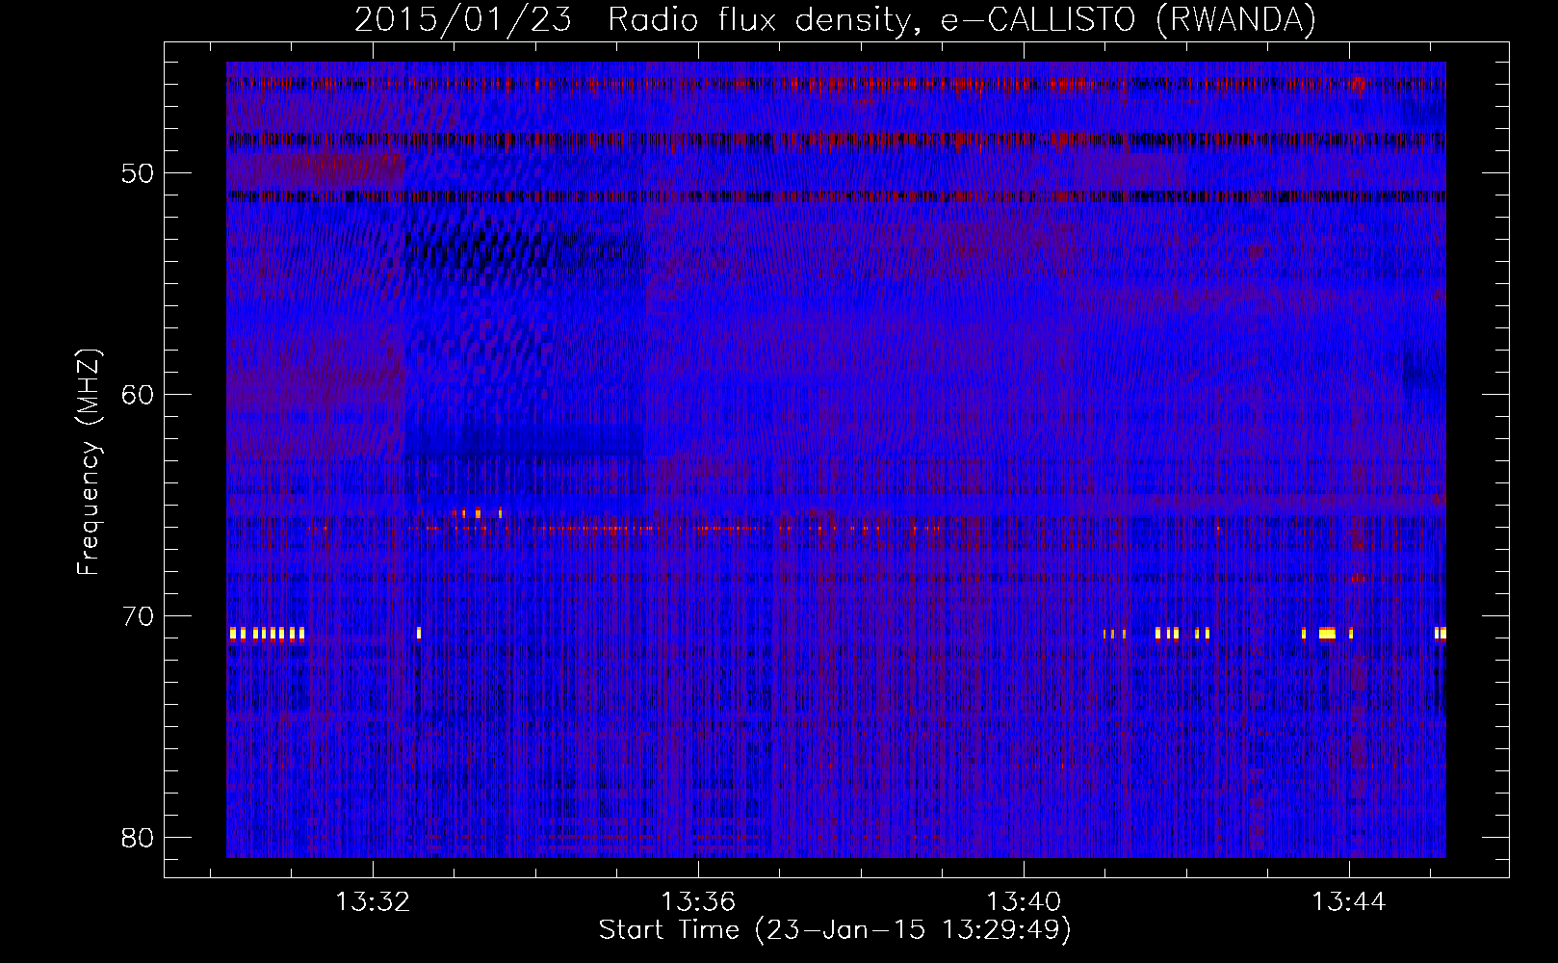Click the Start Time axis label

[835, 930]
